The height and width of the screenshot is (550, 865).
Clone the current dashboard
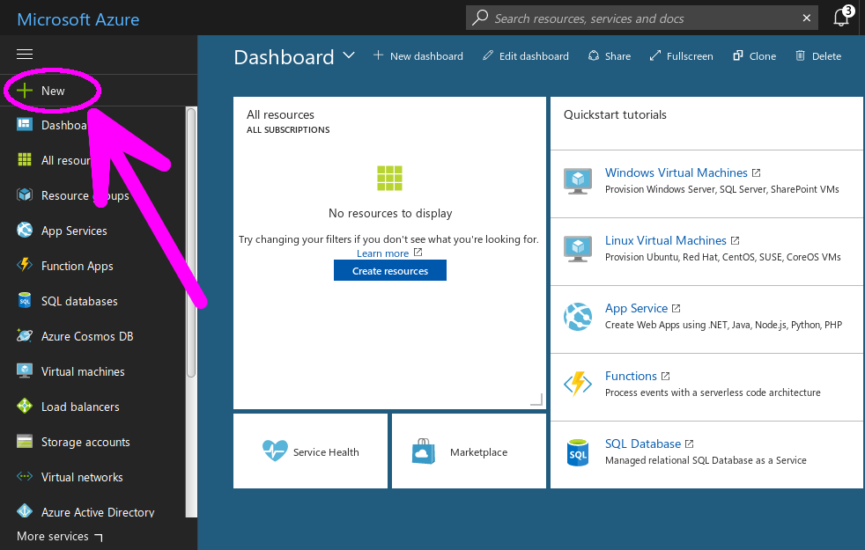[x=754, y=56]
